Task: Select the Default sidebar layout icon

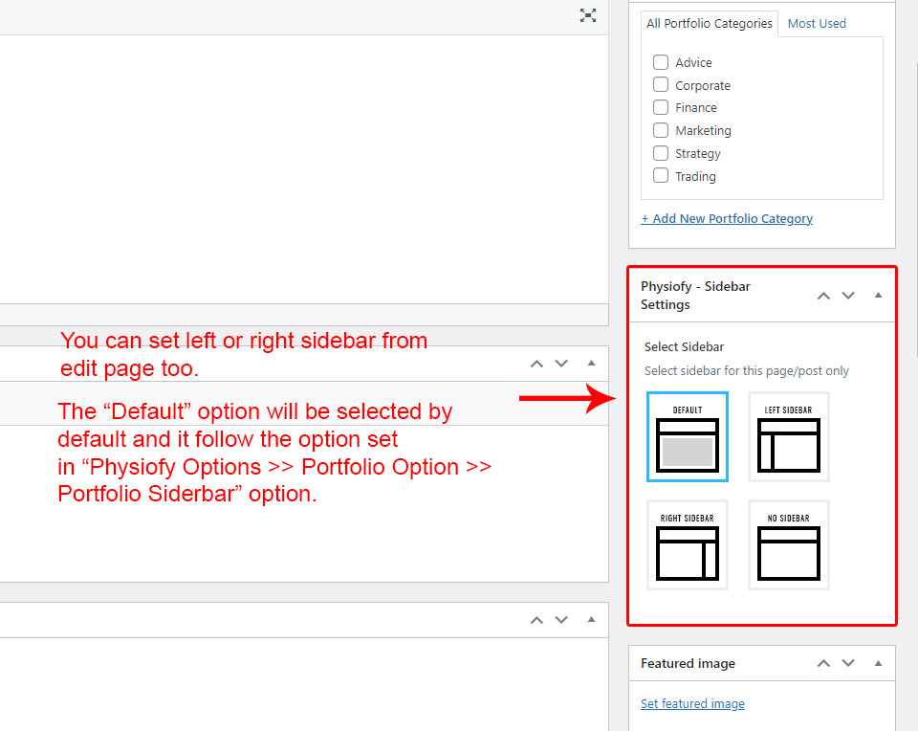Action: (687, 436)
